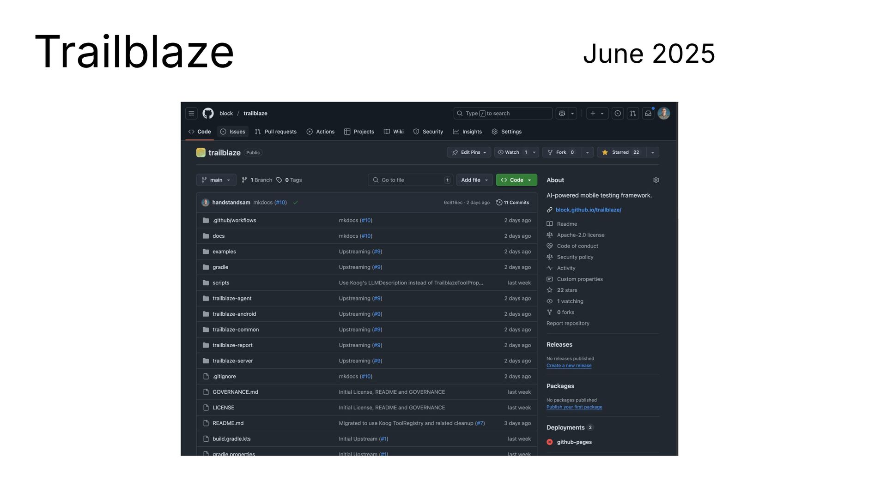Click the Watch button
The width and height of the screenshot is (887, 499).
512,152
